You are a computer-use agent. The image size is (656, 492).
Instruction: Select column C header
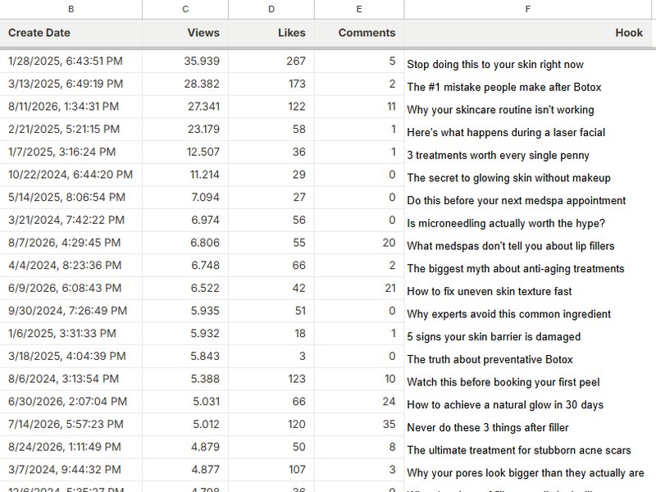point(185,9)
